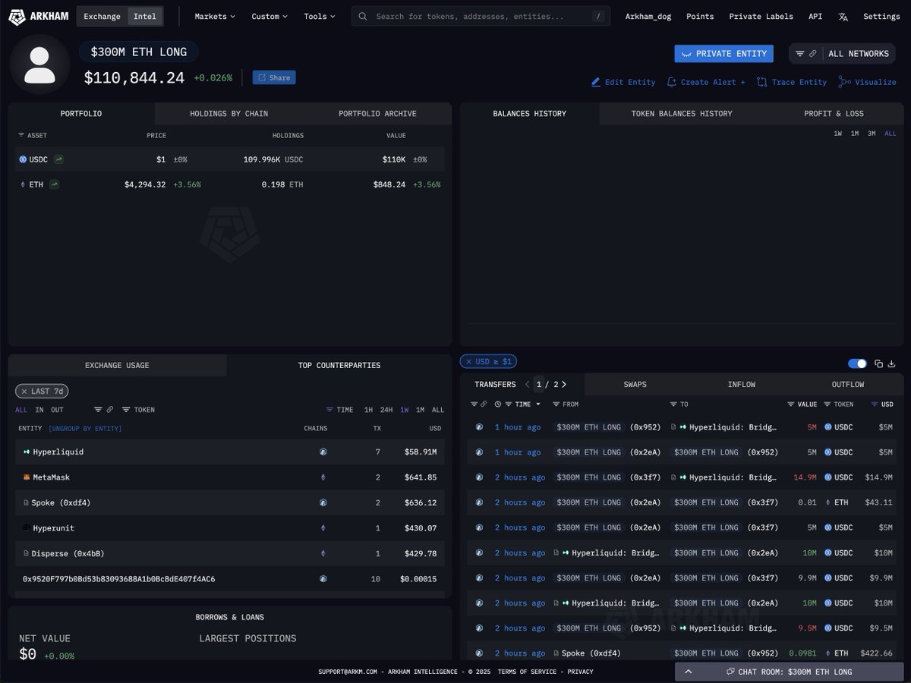Filter transfers by Value column
The width and height of the screenshot is (911, 683).
click(x=791, y=404)
